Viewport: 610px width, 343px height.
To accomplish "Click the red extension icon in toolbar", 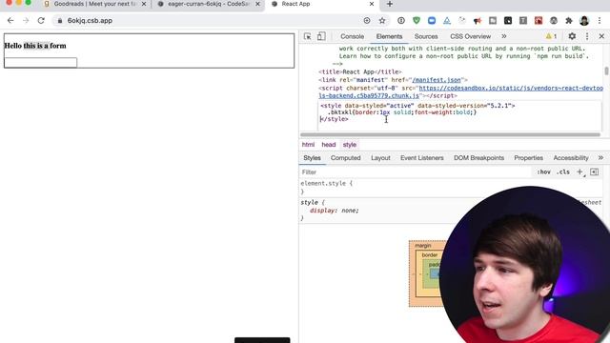I will pyautogui.click(x=539, y=21).
